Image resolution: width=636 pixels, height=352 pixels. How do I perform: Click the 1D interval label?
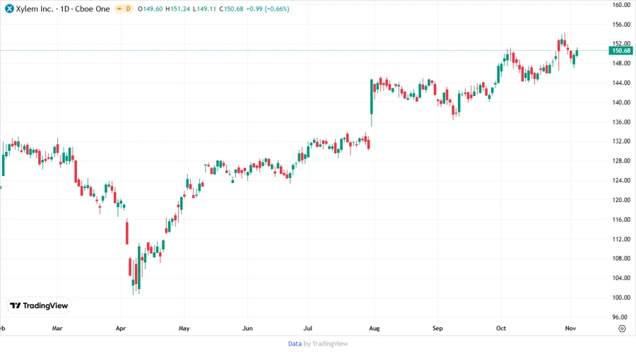pyautogui.click(x=64, y=8)
